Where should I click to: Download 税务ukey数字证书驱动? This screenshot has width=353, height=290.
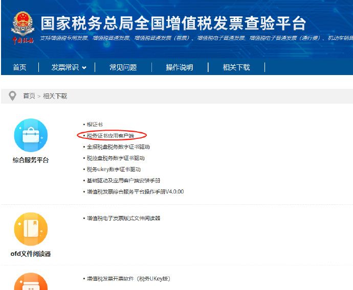(x=114, y=169)
